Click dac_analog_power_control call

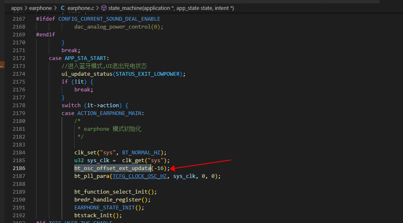click(x=112, y=27)
